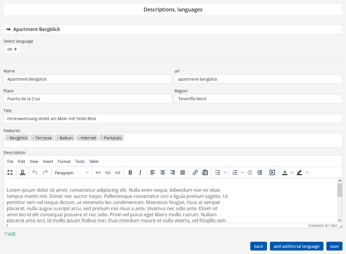Click into the Title input field
Viewport: 346px width, 254px height.
pyautogui.click(x=173, y=119)
